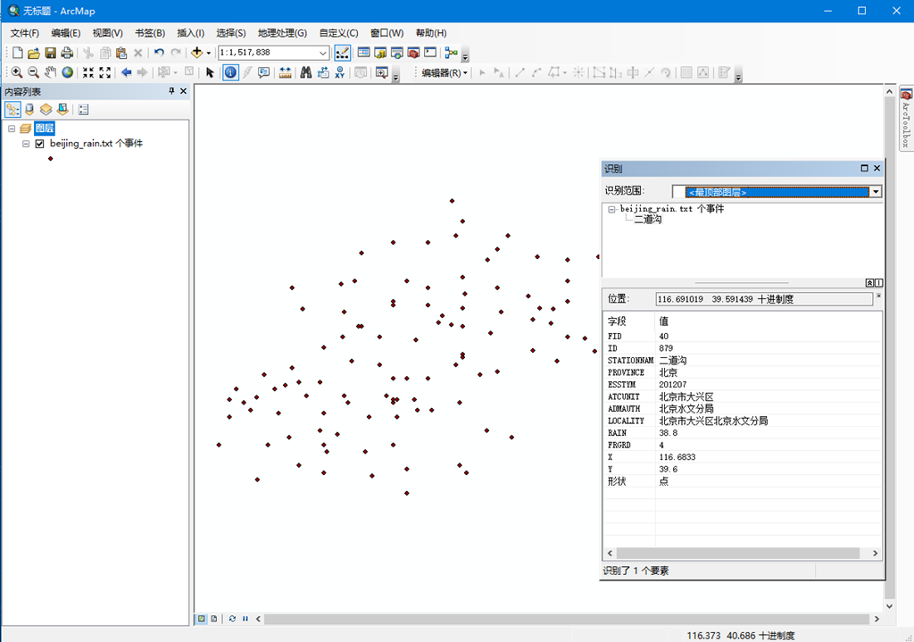This screenshot has width=914, height=642.
Task: Open the Table of Contents window icon
Action: (363, 53)
